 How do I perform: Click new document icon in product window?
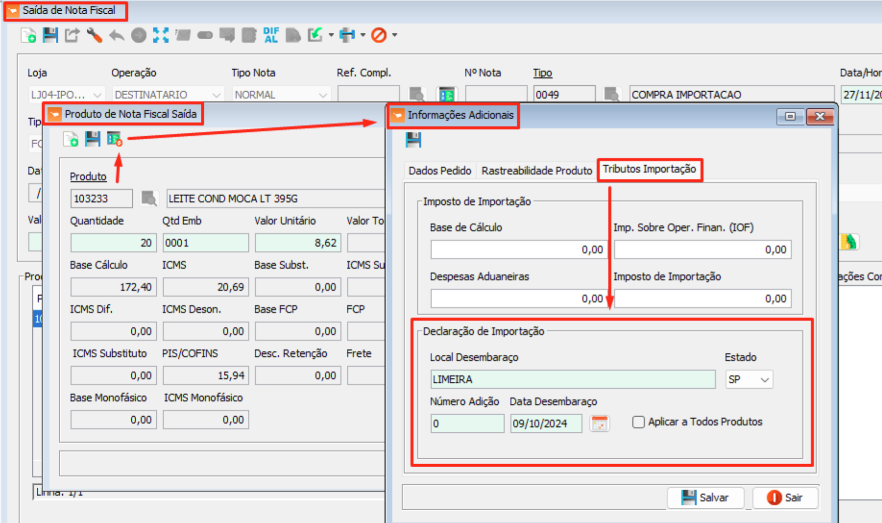tap(71, 140)
